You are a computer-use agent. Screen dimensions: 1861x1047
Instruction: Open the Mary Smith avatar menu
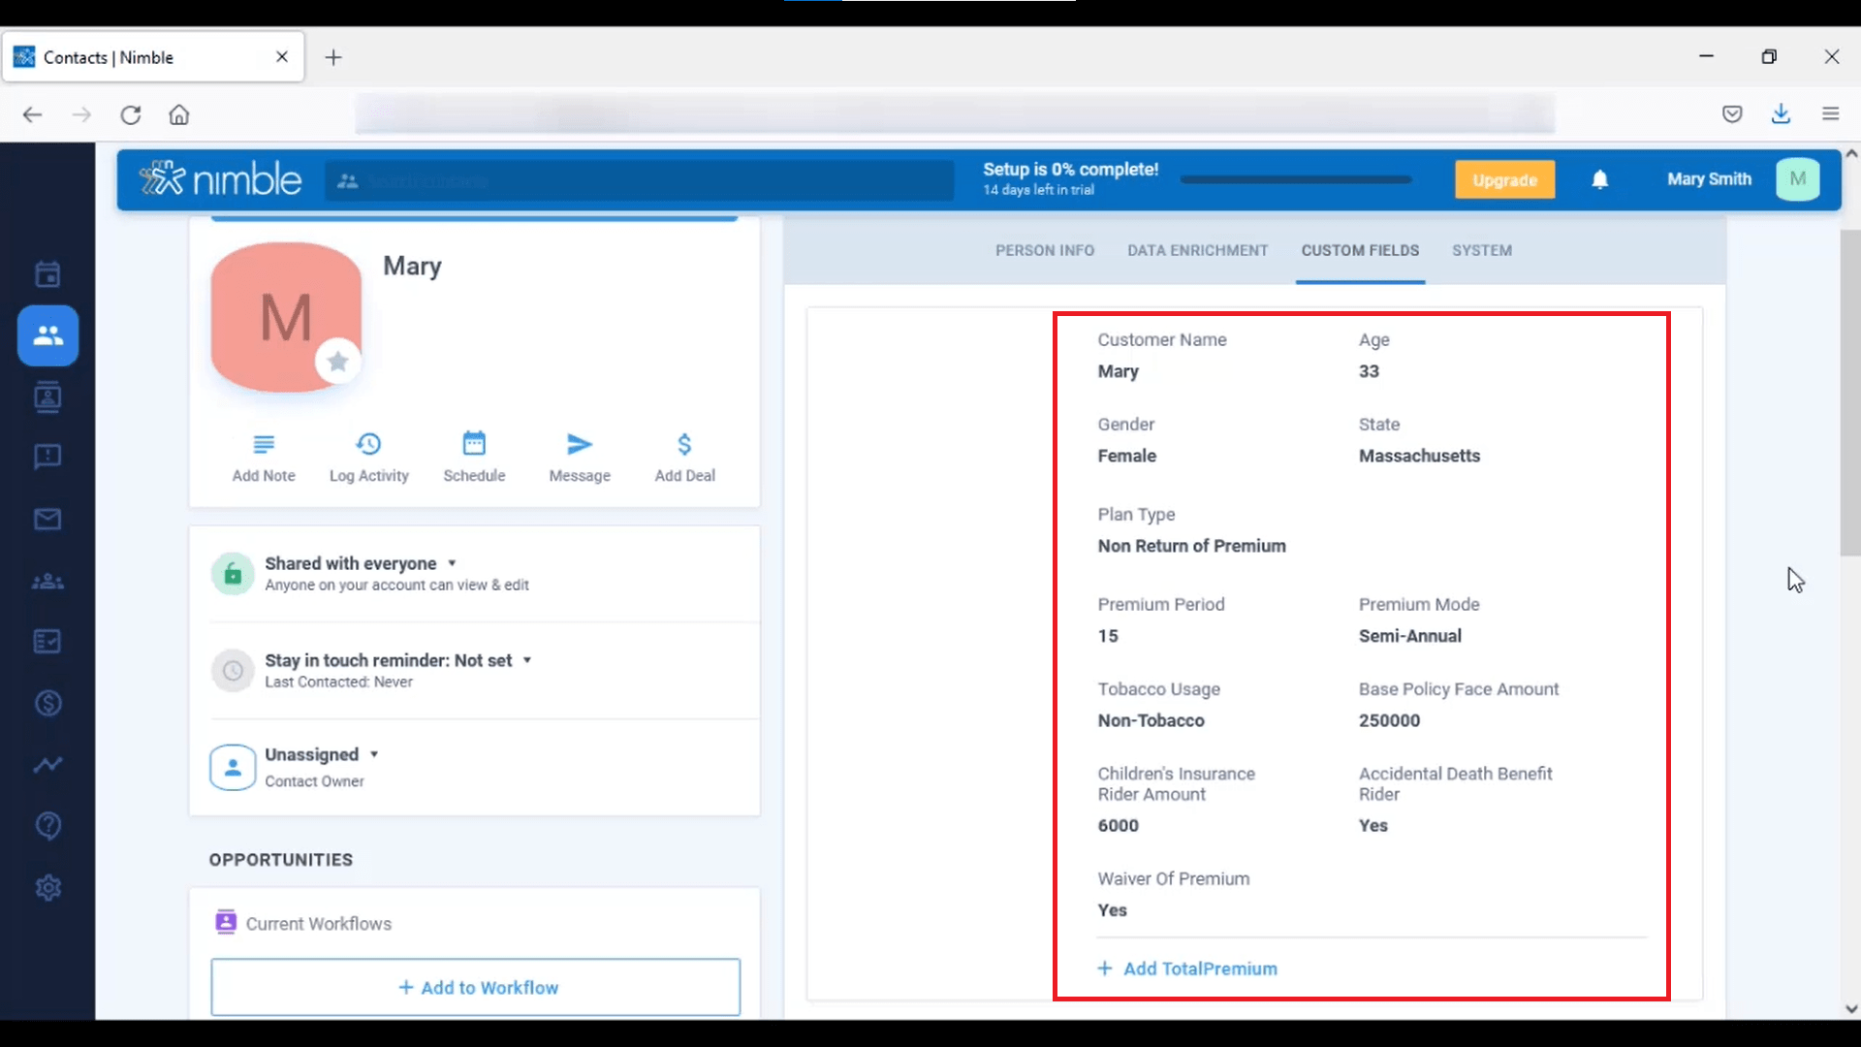(1798, 179)
